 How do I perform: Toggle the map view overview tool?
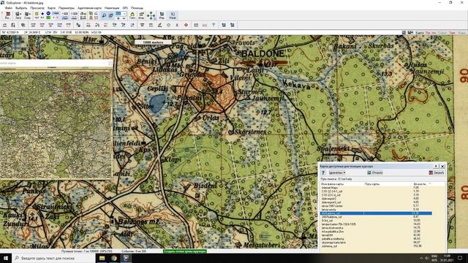pos(110,15)
